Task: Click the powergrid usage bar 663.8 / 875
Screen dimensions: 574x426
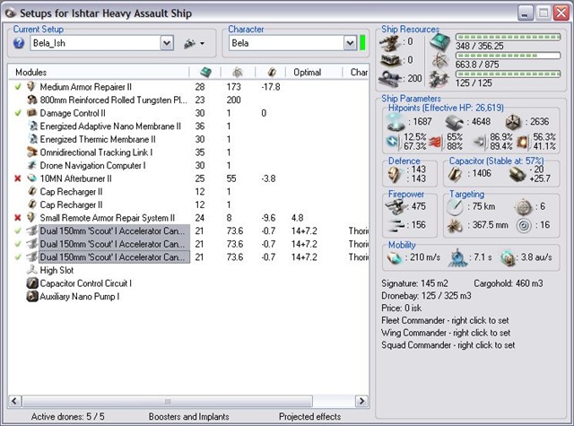Action: pyautogui.click(x=509, y=56)
